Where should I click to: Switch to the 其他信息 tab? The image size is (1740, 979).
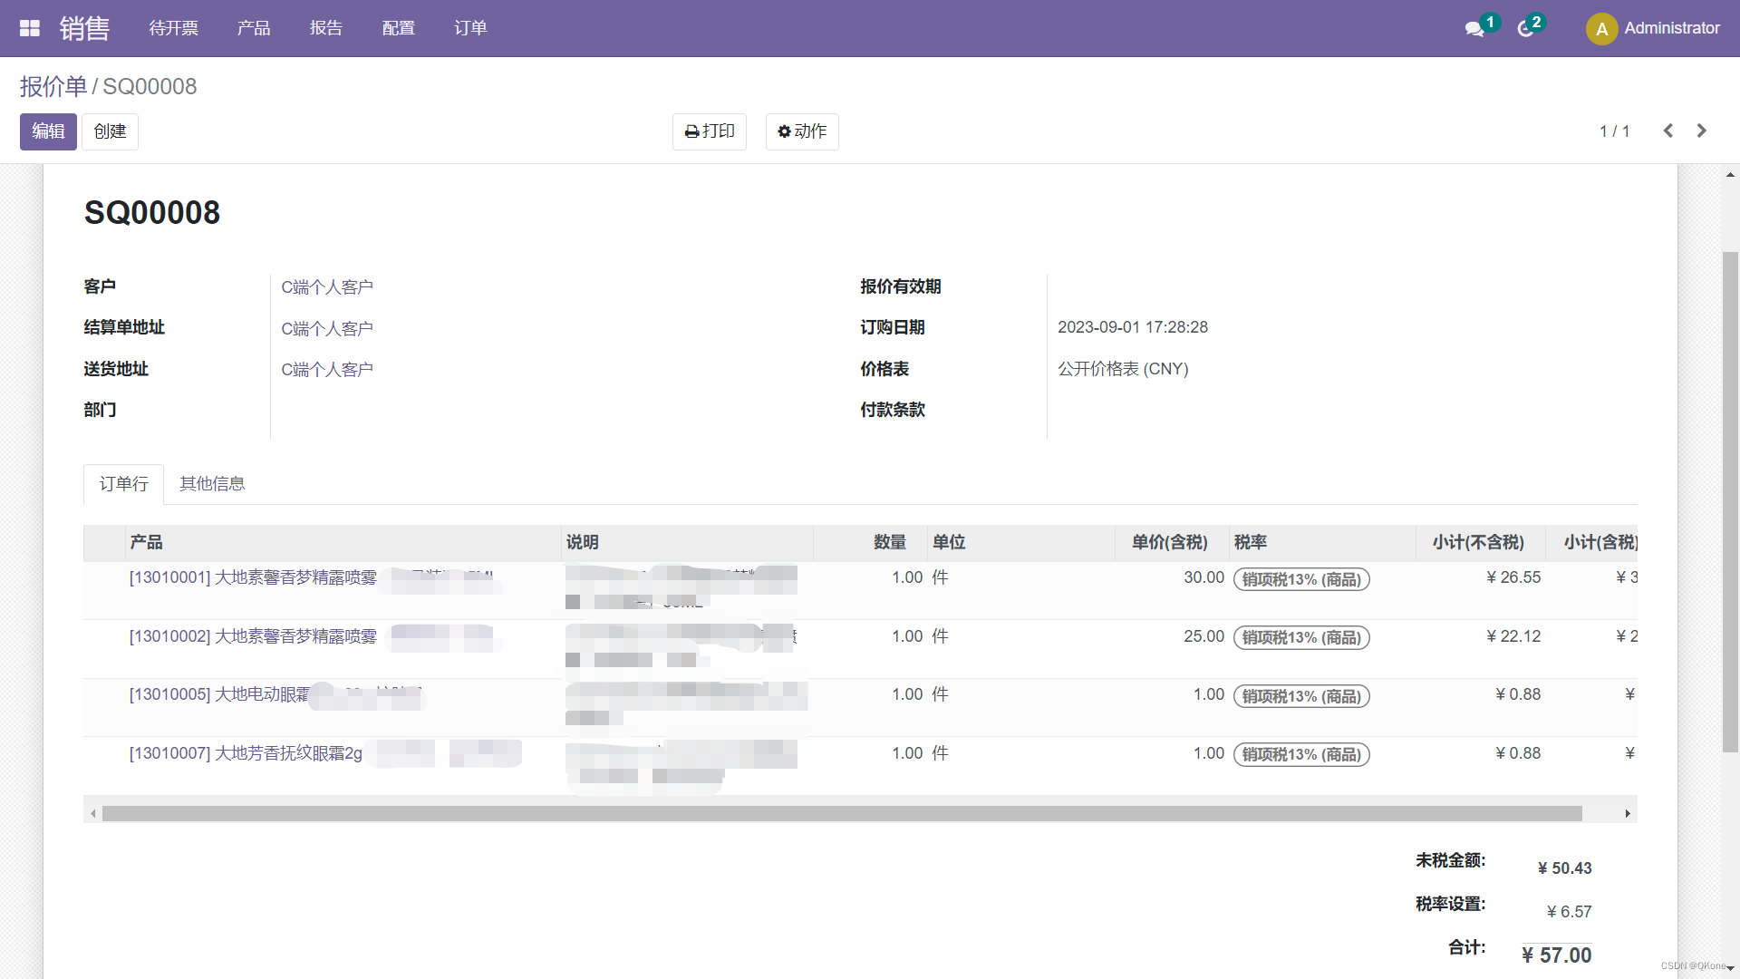pos(211,483)
